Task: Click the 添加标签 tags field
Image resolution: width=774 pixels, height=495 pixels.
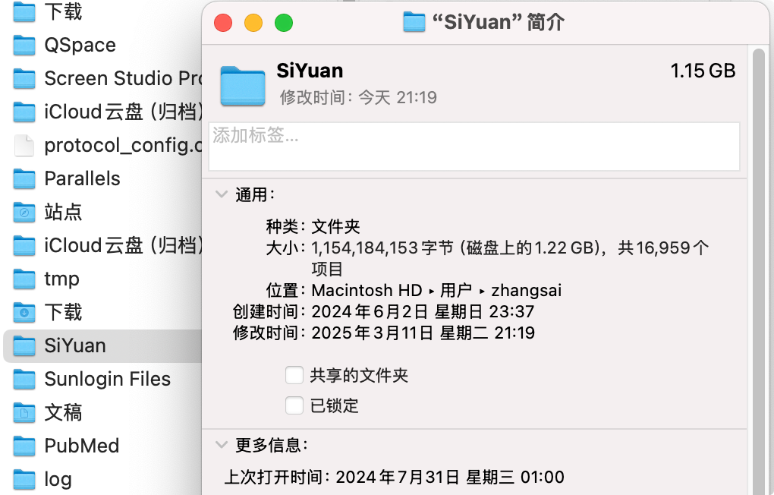Action: click(x=474, y=146)
